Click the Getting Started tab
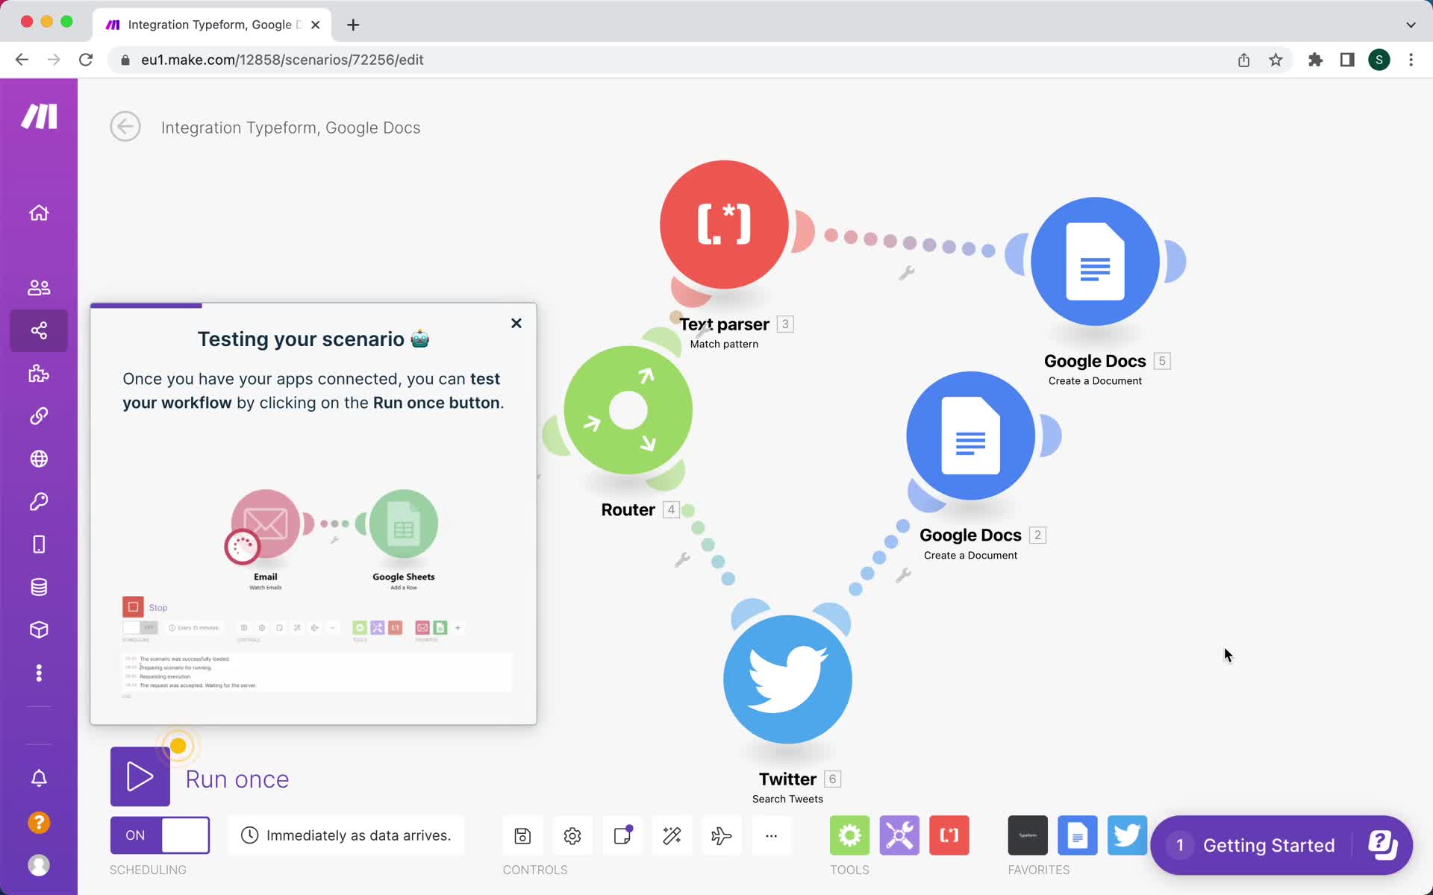This screenshot has width=1433, height=895. (x=1269, y=846)
